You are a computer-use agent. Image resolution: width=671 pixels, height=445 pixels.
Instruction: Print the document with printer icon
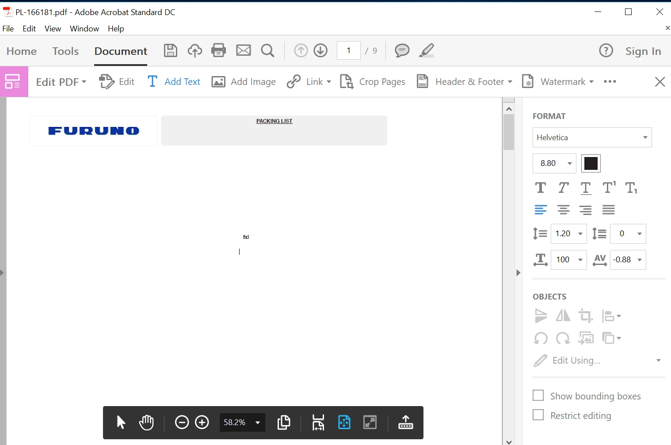click(219, 50)
